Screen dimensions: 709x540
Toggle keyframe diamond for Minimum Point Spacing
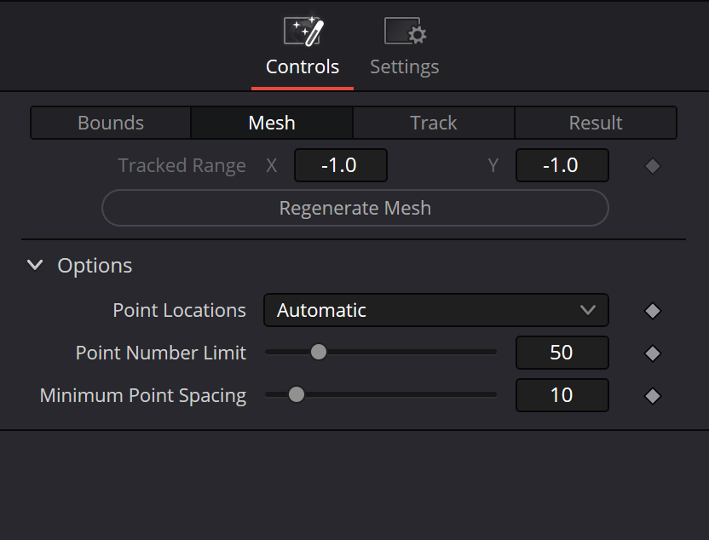pyautogui.click(x=653, y=396)
